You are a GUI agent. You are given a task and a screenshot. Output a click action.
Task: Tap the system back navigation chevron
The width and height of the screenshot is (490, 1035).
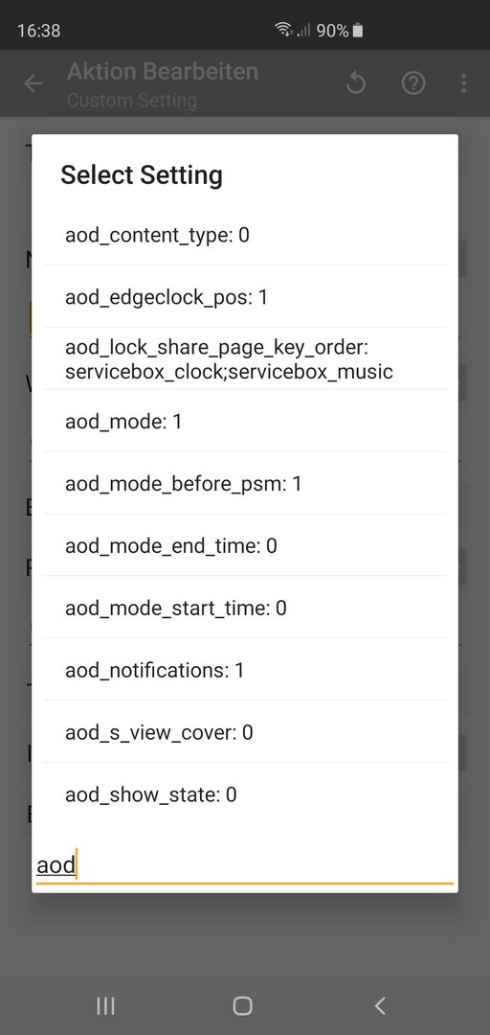click(380, 1005)
